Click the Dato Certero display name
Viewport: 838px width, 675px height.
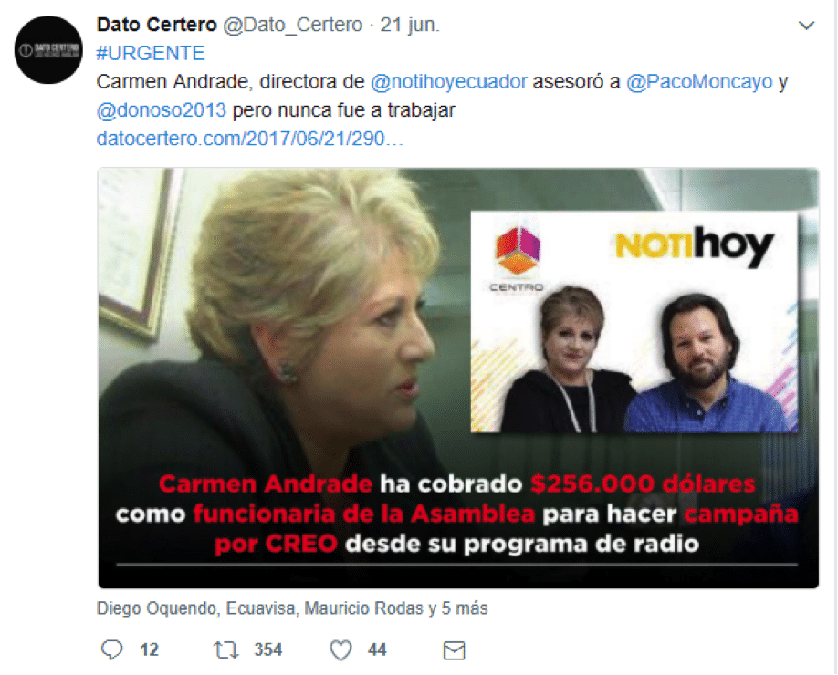pyautogui.click(x=157, y=25)
